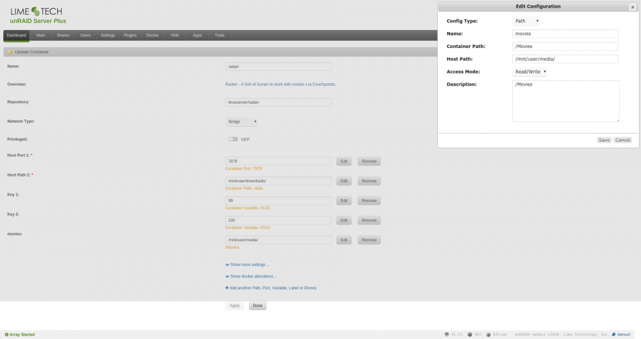The image size is (641, 339).
Task: Add another Path, Port, Variable, Label or Device
Action: [x=271, y=288]
